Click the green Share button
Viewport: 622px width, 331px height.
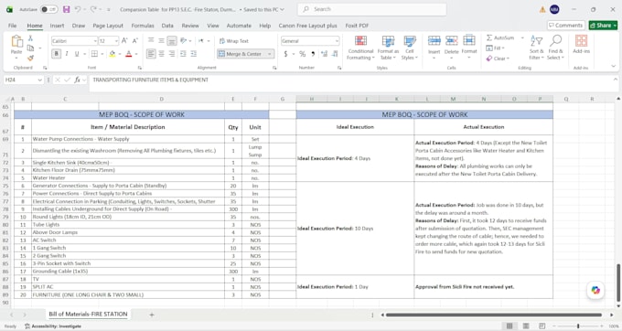603,26
